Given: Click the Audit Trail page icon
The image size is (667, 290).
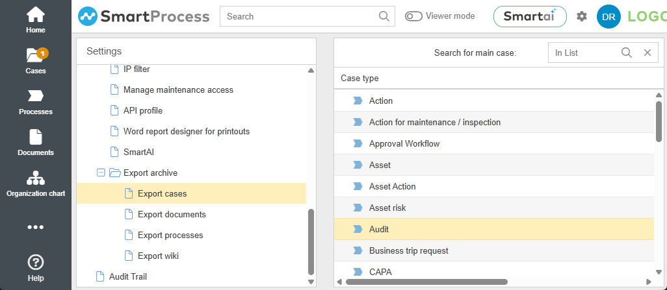Looking at the screenshot, I should click(x=100, y=276).
